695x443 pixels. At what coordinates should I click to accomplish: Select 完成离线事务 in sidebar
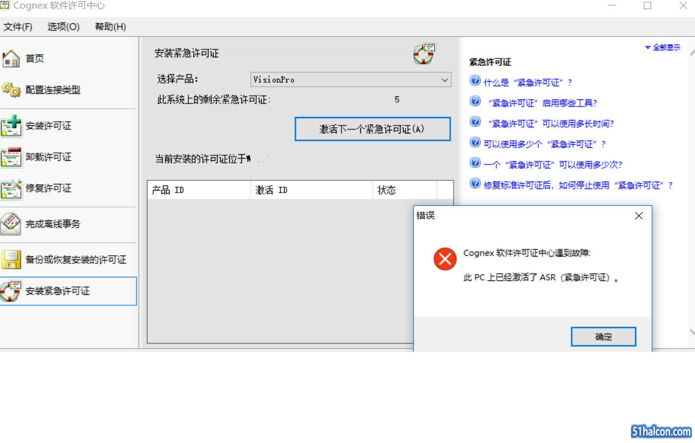pyautogui.click(x=53, y=224)
